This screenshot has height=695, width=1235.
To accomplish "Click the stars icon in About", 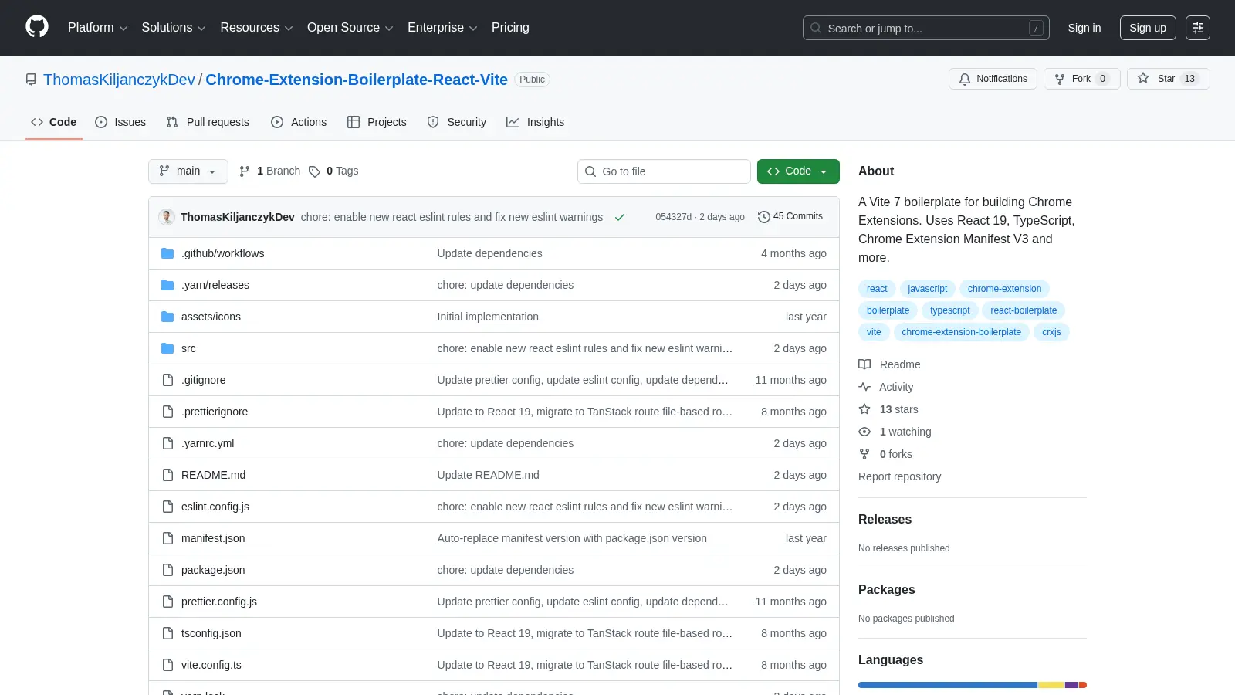I will point(864,409).
